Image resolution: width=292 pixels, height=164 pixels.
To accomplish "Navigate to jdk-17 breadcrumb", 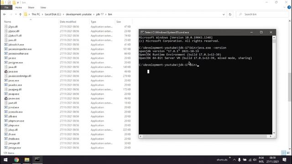I will point(100,14).
